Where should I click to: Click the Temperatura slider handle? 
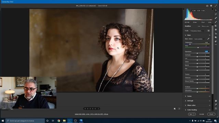pos(190,44)
